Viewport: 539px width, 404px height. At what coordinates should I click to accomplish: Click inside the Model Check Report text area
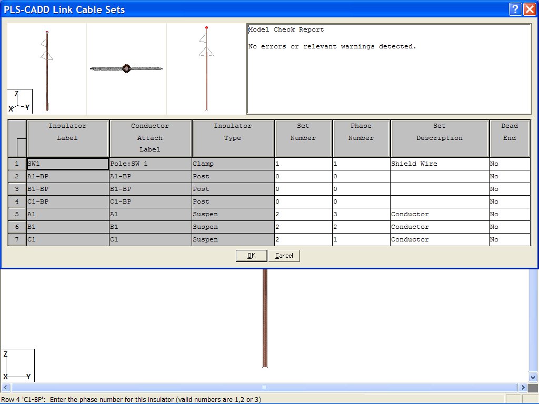(x=390, y=68)
